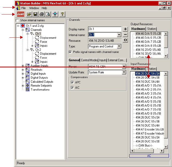Click the Digital Outputs pulse icon
Screen dimensions: 172x167
28,78
